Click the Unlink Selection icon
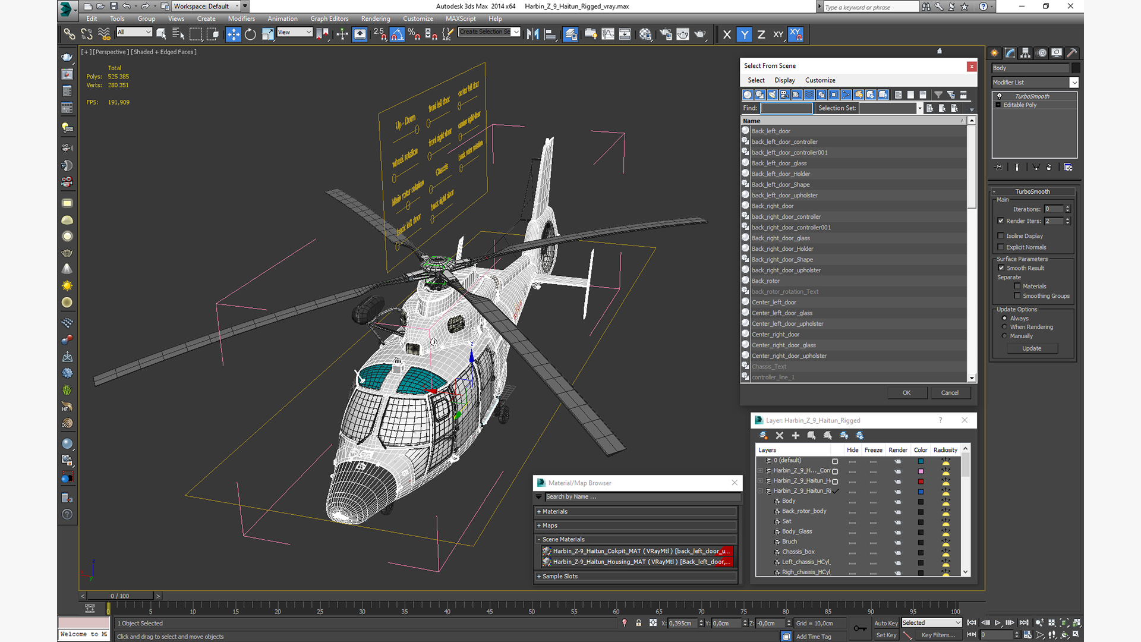1141x642 pixels. (87, 34)
